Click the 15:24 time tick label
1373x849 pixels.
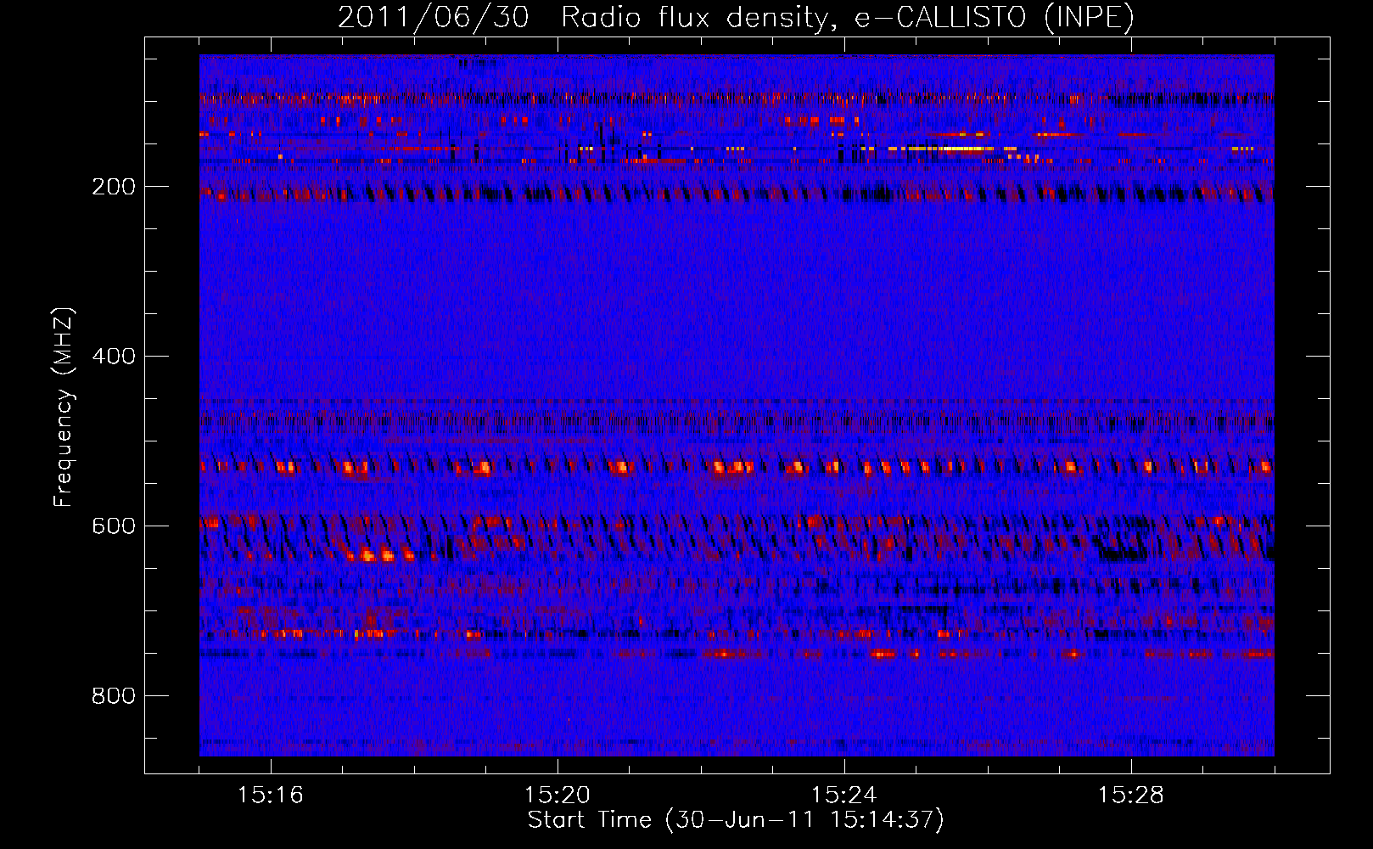pos(844,796)
